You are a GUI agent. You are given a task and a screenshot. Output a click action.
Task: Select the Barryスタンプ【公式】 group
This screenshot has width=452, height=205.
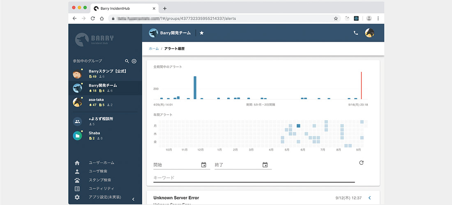pos(107,74)
